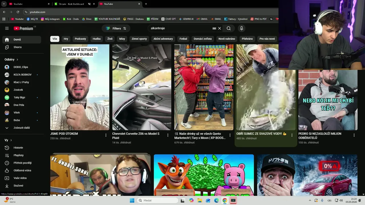
Task: Select the Pro vás nové filter chip
Action: click(267, 39)
